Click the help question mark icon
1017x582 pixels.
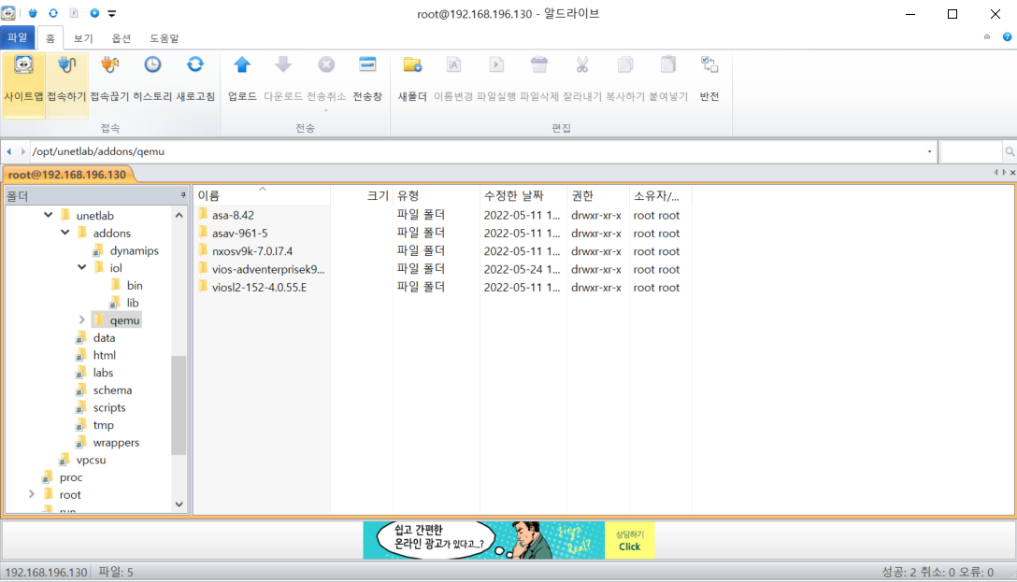1007,37
